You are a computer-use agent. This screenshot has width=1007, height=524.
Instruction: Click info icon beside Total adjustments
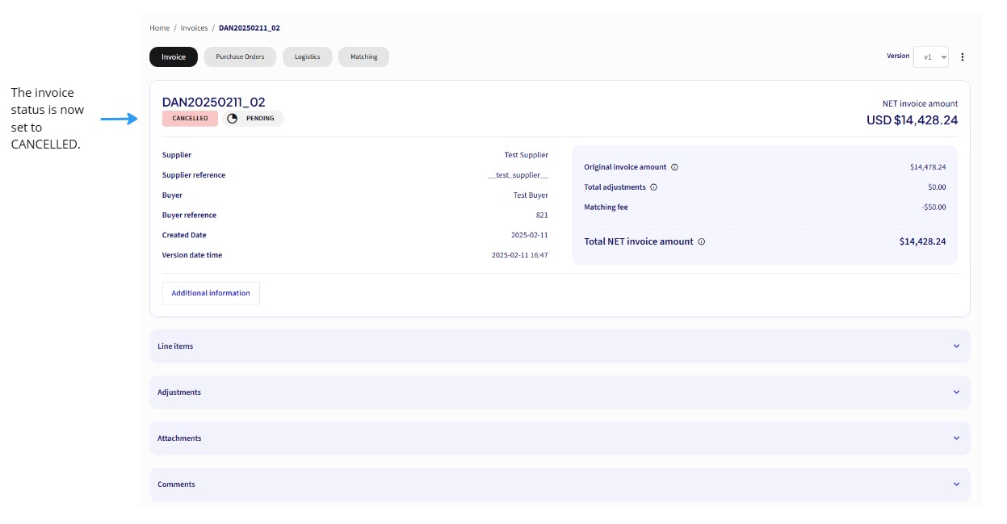pos(653,187)
